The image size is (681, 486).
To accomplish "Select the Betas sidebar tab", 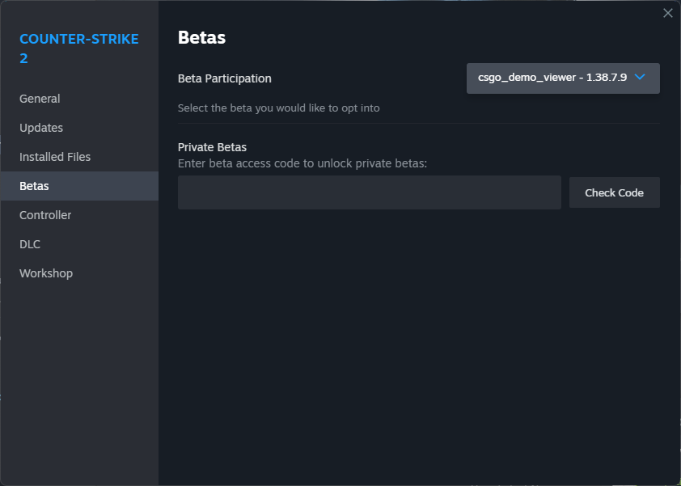I will [34, 186].
